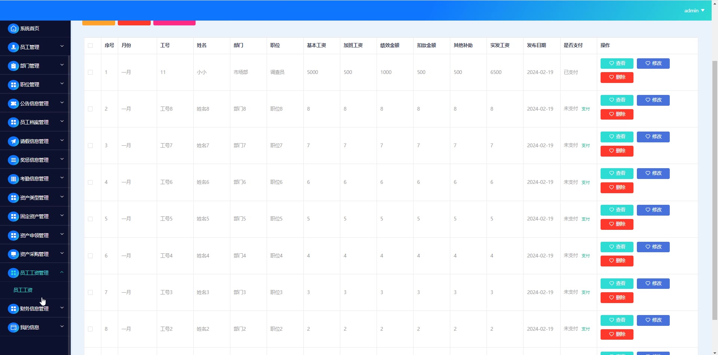718x355 pixels.
Task: Tick the checkbox for row 工号5
Action: 90,219
